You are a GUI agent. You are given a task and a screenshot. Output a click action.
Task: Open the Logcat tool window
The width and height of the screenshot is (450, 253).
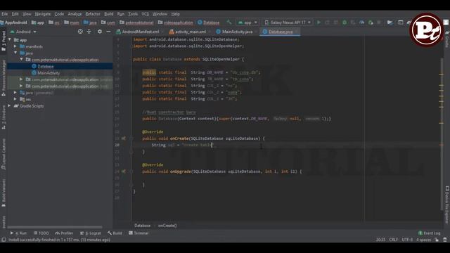(91, 233)
